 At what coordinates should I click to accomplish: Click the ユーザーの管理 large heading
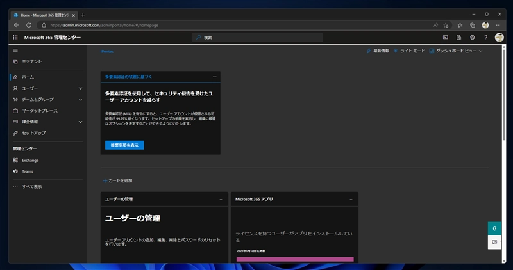(133, 218)
